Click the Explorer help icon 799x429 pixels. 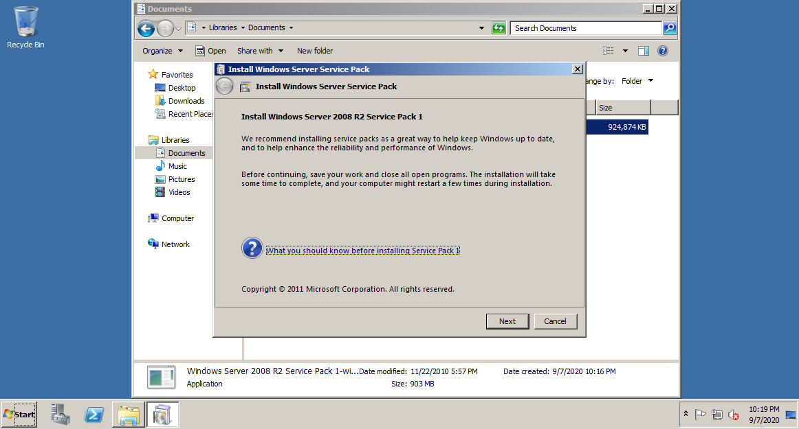[x=662, y=50]
